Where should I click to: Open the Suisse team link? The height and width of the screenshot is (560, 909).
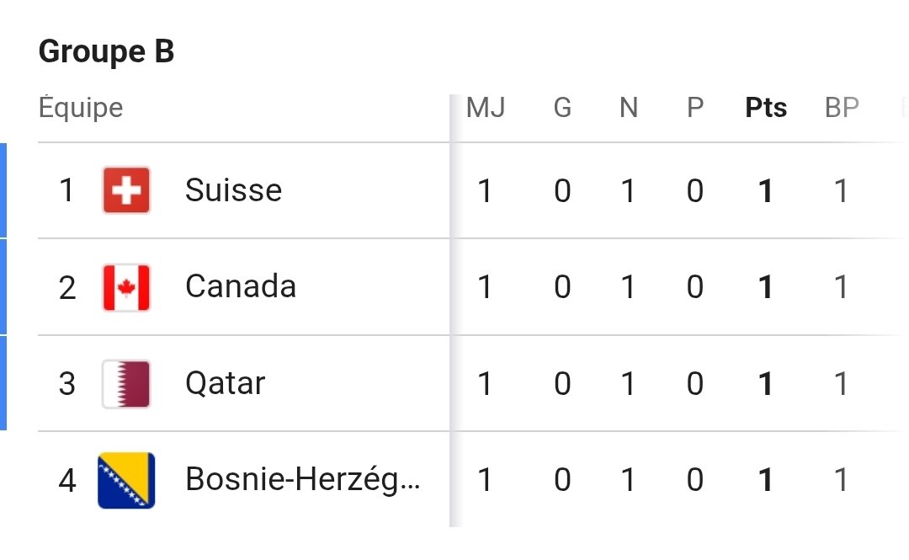click(x=233, y=189)
